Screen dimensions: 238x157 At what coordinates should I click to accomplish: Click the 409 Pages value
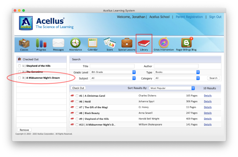[x=192, y=119]
